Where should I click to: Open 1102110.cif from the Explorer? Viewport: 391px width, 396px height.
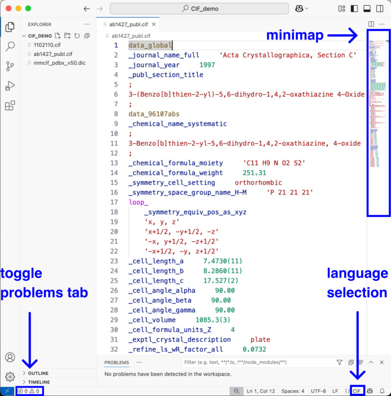click(46, 45)
